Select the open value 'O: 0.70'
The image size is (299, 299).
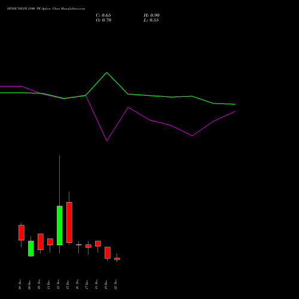103,20
